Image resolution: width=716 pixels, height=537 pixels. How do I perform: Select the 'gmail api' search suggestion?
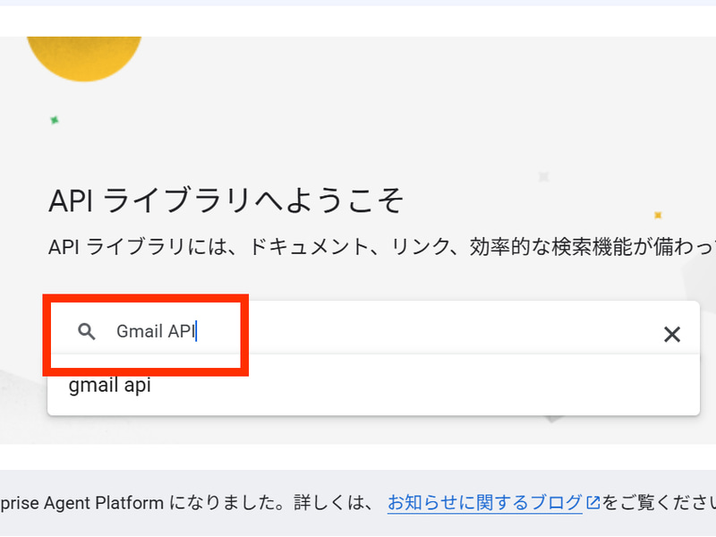(373, 386)
